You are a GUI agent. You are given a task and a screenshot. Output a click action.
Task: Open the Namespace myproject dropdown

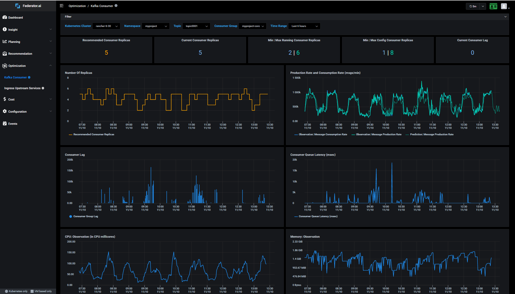pyautogui.click(x=156, y=26)
